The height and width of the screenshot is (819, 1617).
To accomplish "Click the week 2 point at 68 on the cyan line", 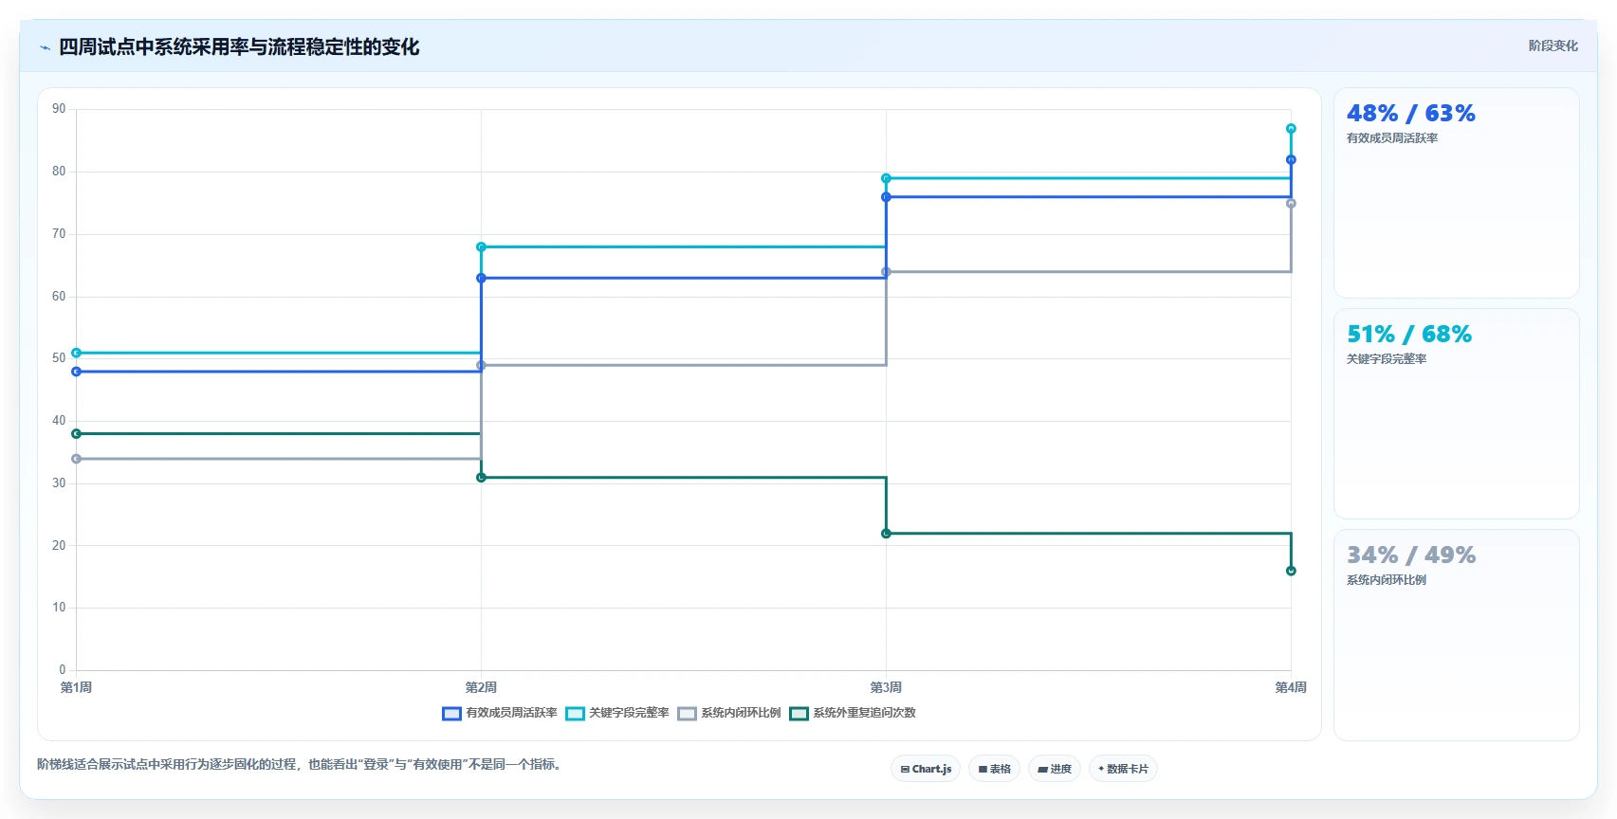I will (x=481, y=247).
